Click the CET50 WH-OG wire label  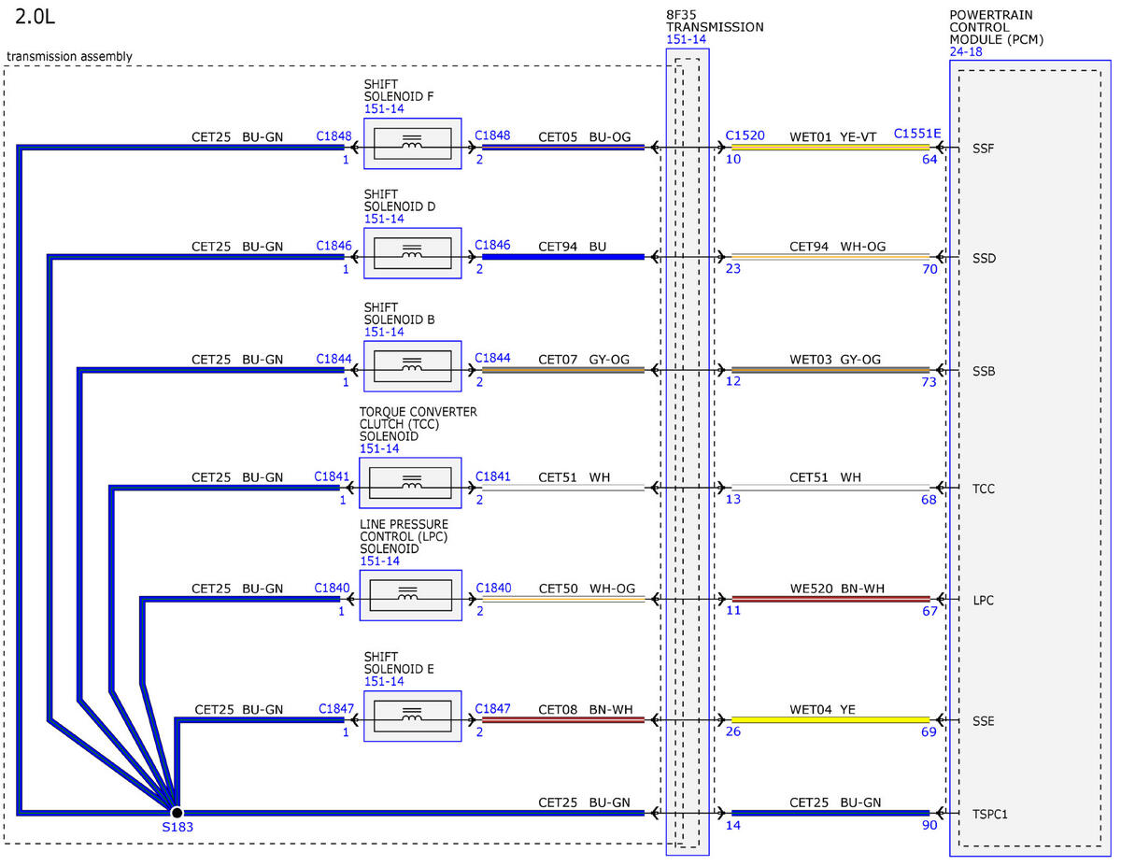pyautogui.click(x=587, y=589)
